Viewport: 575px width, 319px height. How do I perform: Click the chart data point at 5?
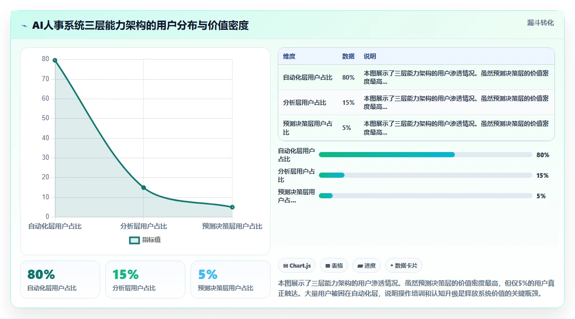coord(232,207)
